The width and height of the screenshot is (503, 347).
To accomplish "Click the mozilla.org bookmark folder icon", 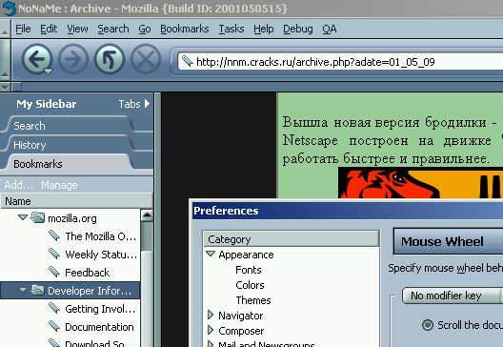I will tap(37, 217).
